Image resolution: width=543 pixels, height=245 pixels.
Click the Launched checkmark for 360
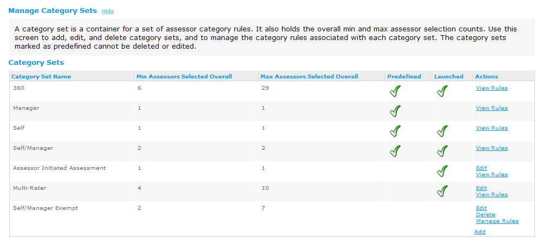click(442, 91)
